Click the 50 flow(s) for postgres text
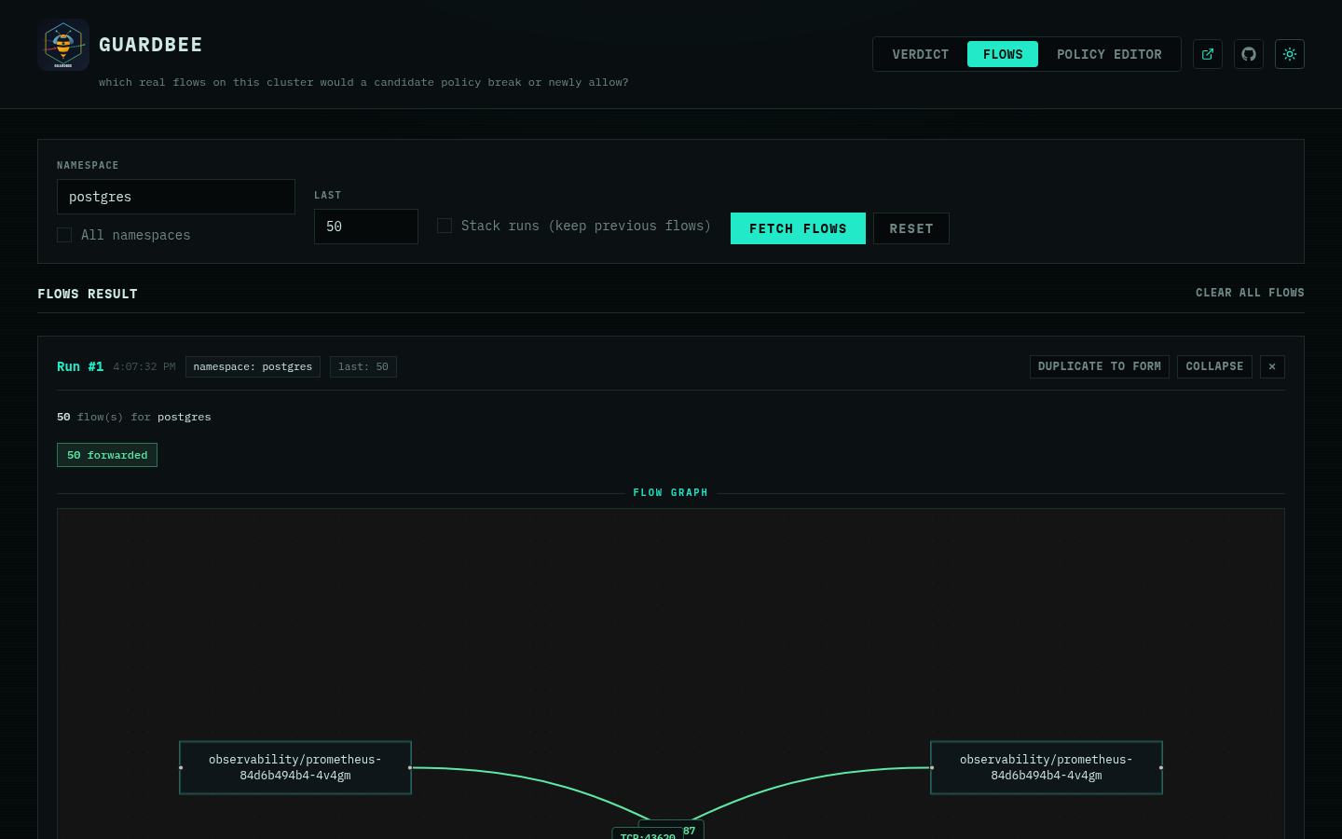1342x839 pixels. coord(134,417)
